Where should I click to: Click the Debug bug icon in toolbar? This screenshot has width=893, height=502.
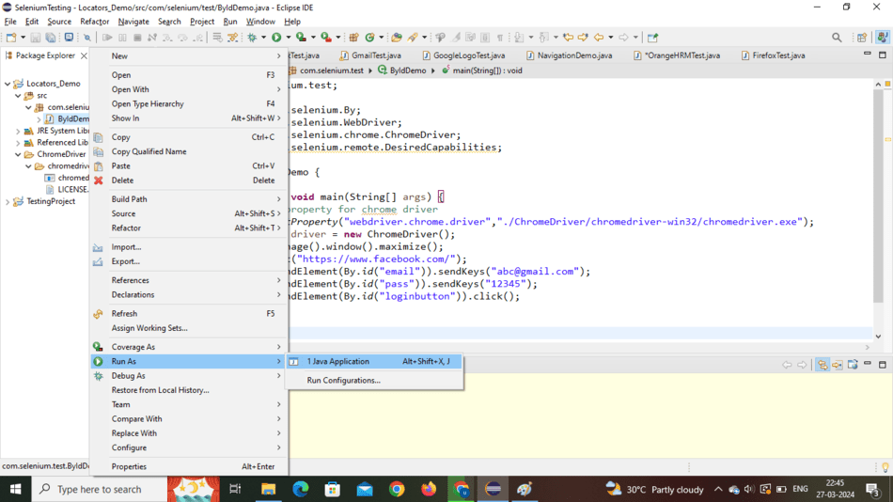coord(251,38)
